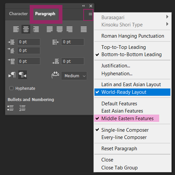Screen dimensions: 175x175
Task: Click Reset Paragraph
Action: pos(132,149)
